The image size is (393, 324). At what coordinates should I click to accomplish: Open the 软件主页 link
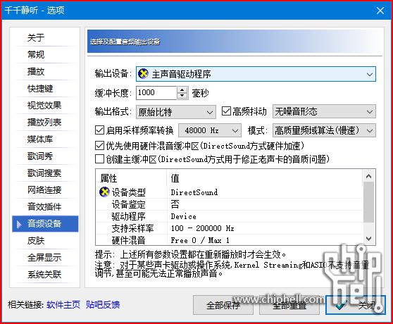coord(63,305)
